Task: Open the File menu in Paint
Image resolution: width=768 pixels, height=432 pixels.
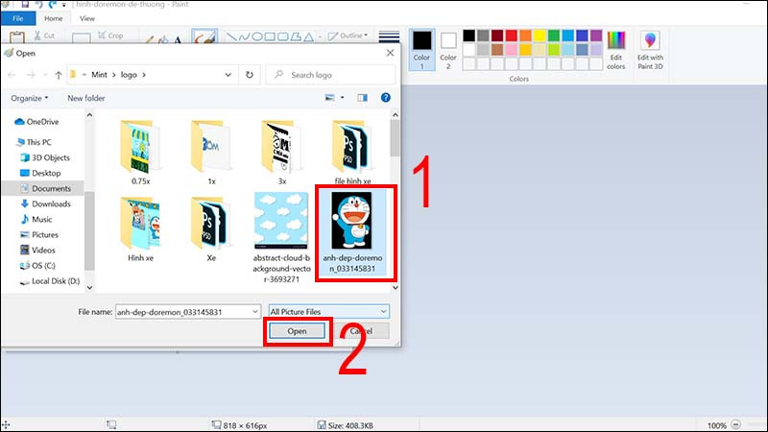Action: pyautogui.click(x=18, y=18)
